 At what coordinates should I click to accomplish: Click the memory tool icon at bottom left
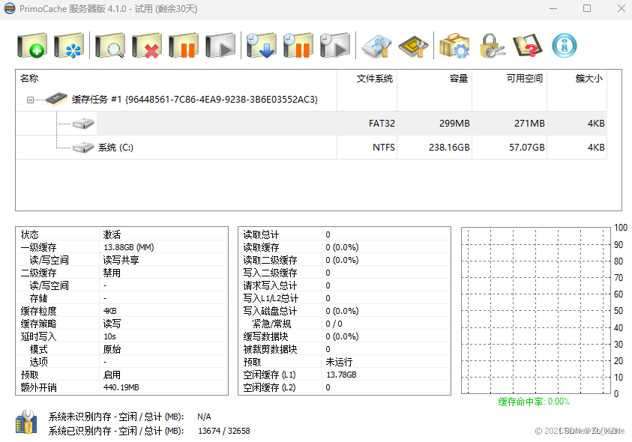tap(26, 422)
